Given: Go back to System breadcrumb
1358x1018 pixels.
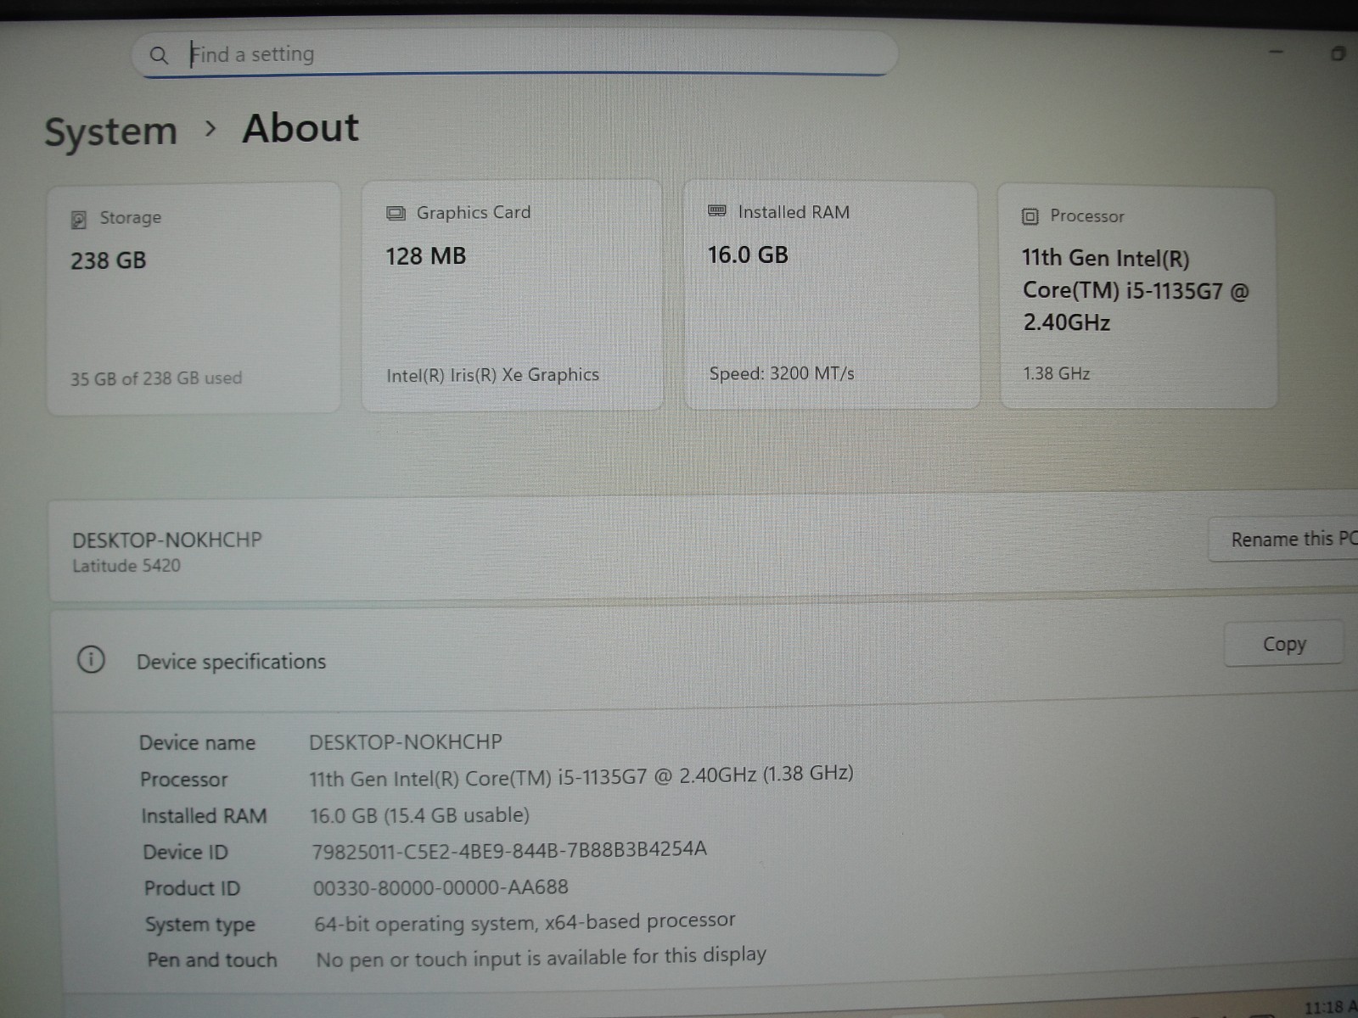Looking at the screenshot, I should point(110,132).
